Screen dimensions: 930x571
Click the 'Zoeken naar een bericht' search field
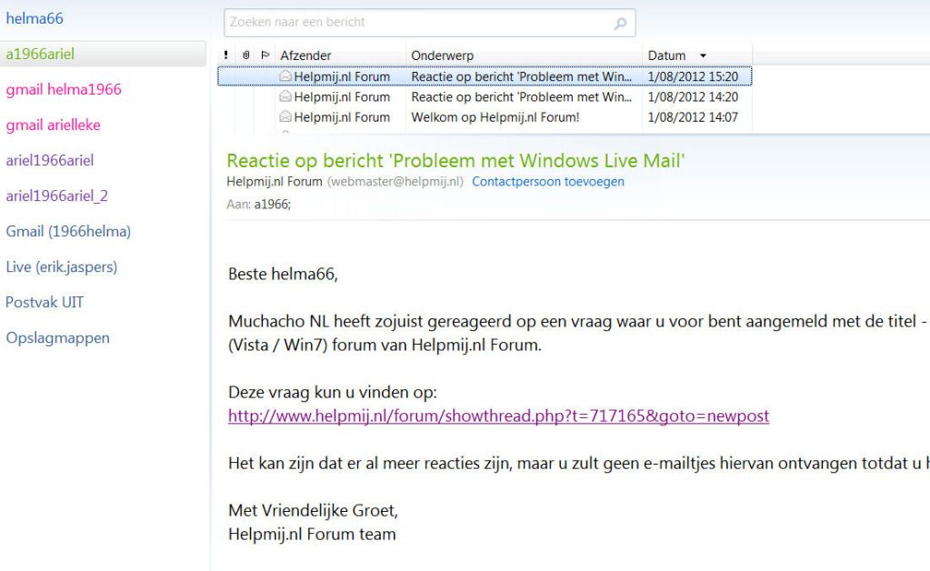click(429, 23)
